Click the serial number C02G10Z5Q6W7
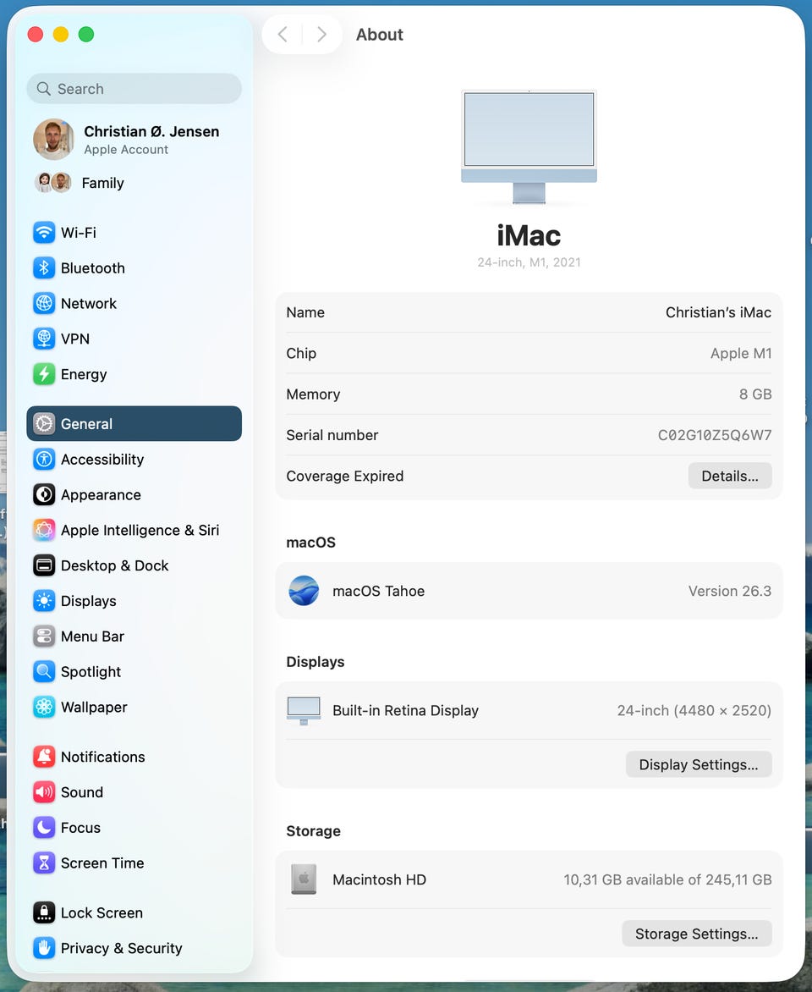 (x=715, y=435)
